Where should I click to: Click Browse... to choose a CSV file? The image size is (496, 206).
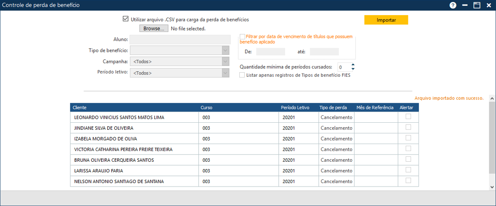tap(154, 28)
